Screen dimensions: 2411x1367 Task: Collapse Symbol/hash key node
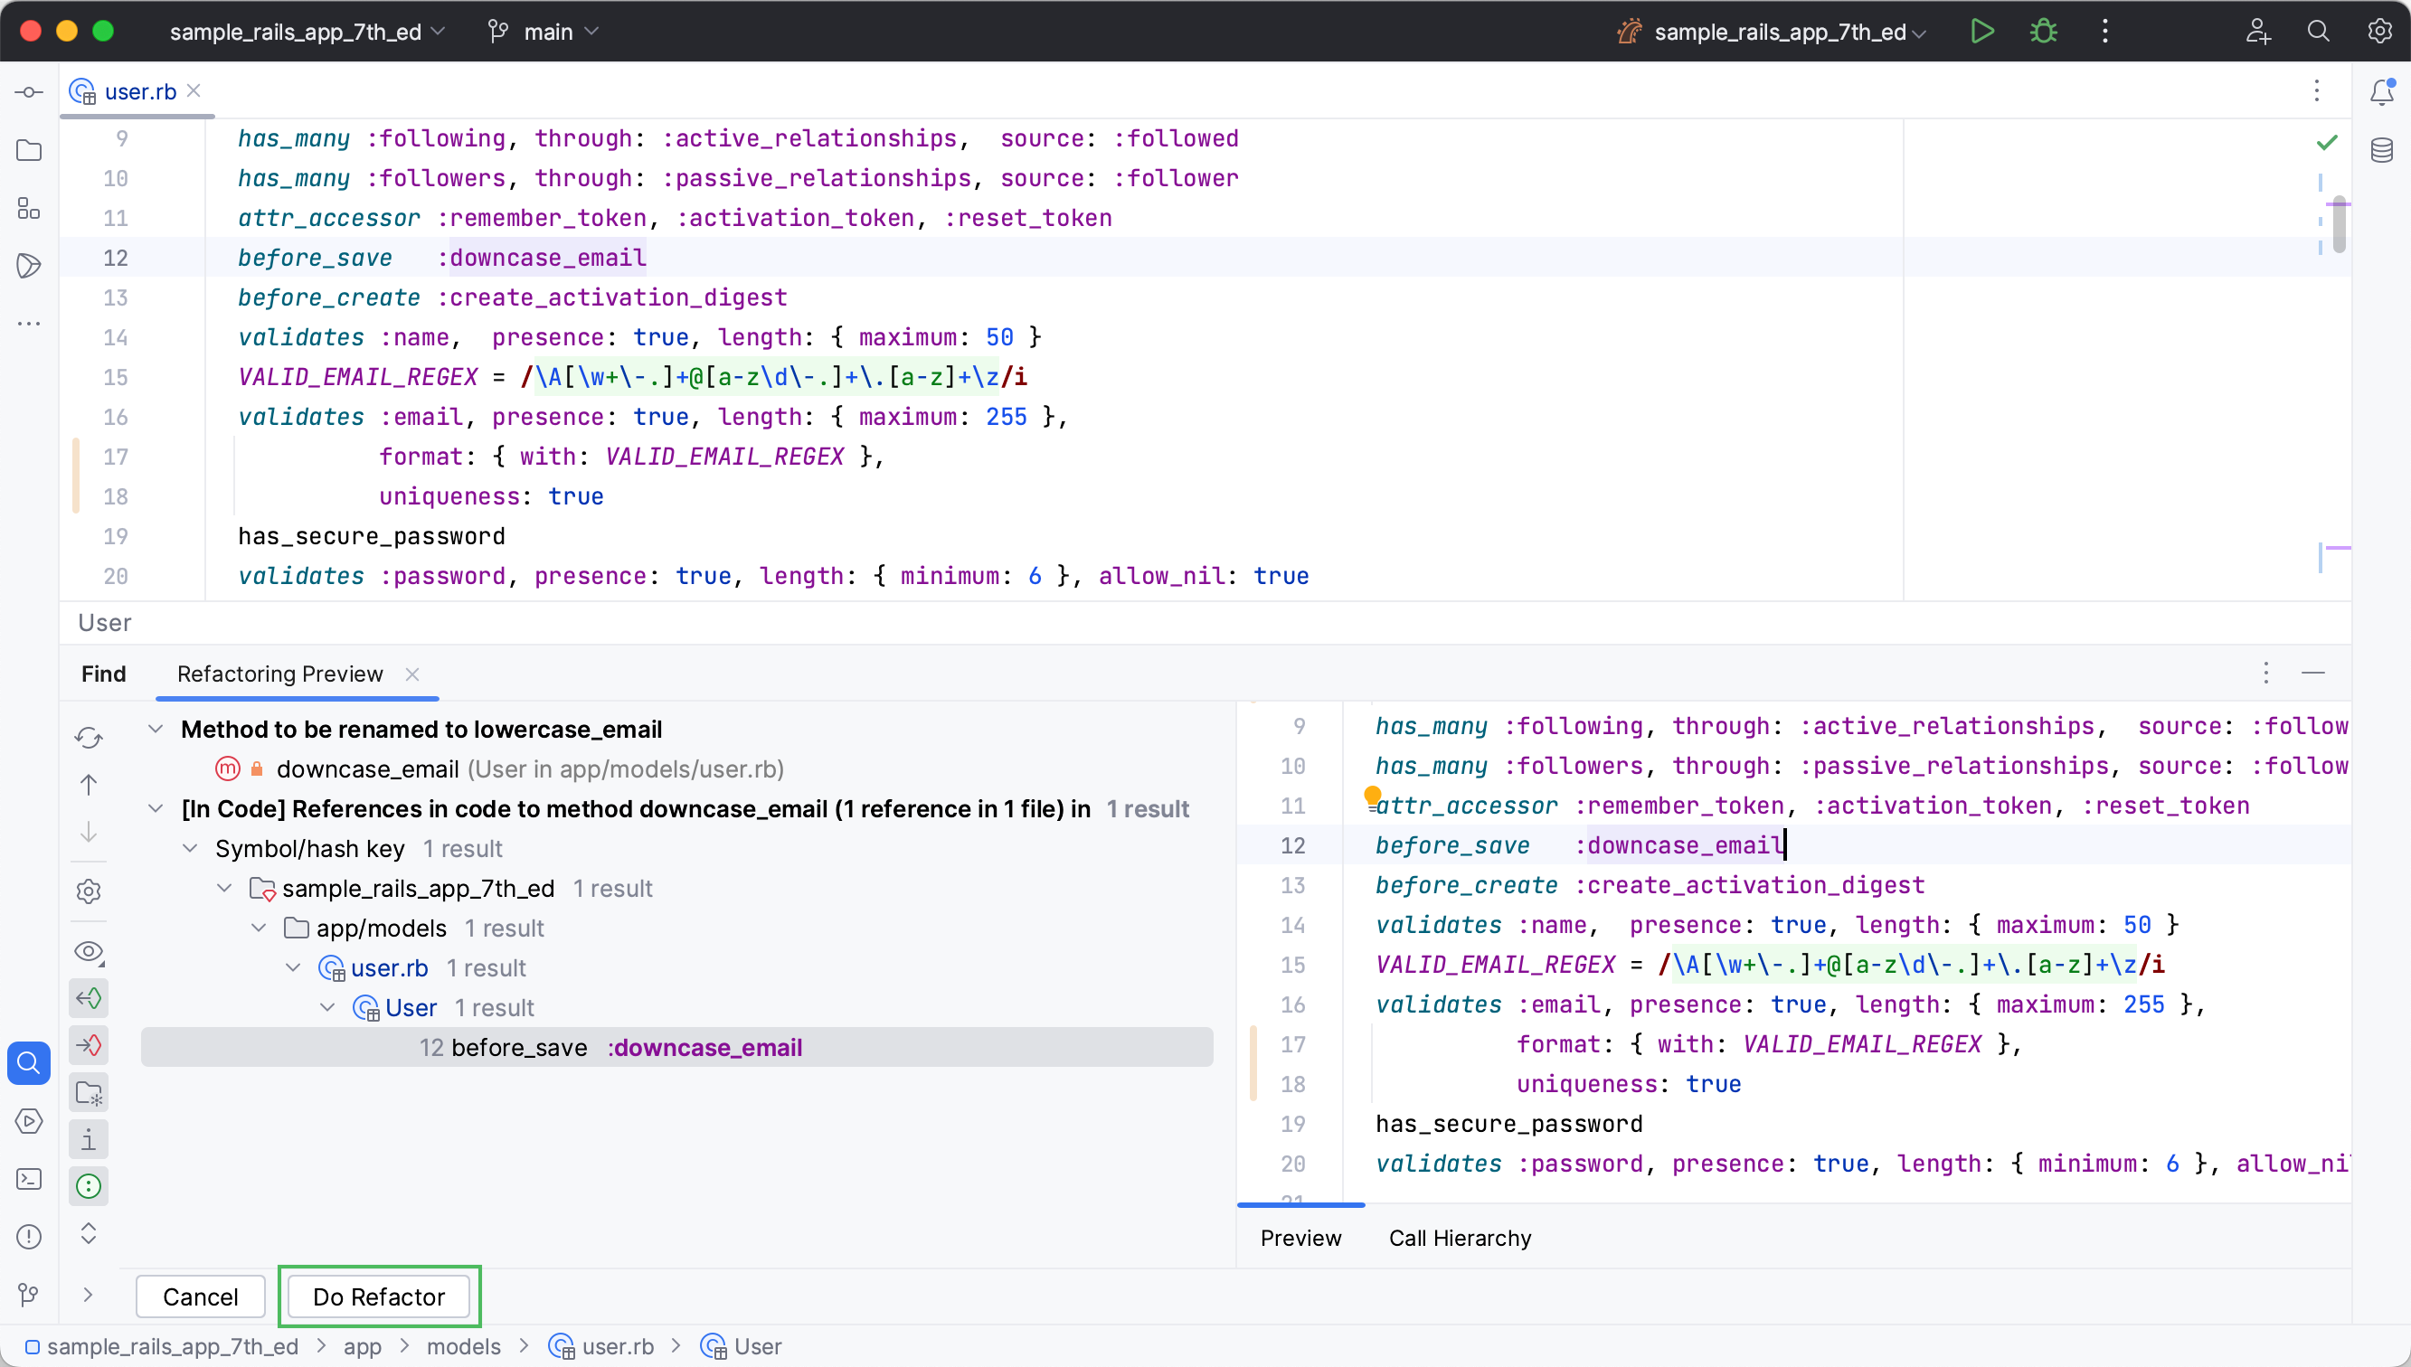[190, 849]
